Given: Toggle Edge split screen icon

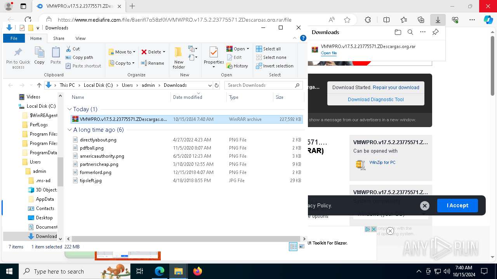Looking at the screenshot, I should [386, 20].
